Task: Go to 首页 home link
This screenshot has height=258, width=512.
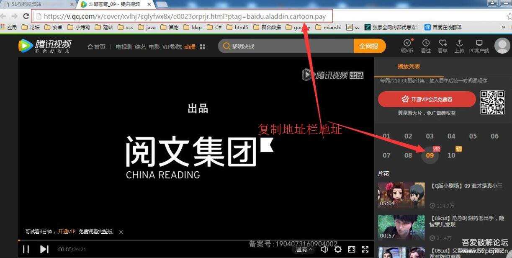Action: point(96,46)
